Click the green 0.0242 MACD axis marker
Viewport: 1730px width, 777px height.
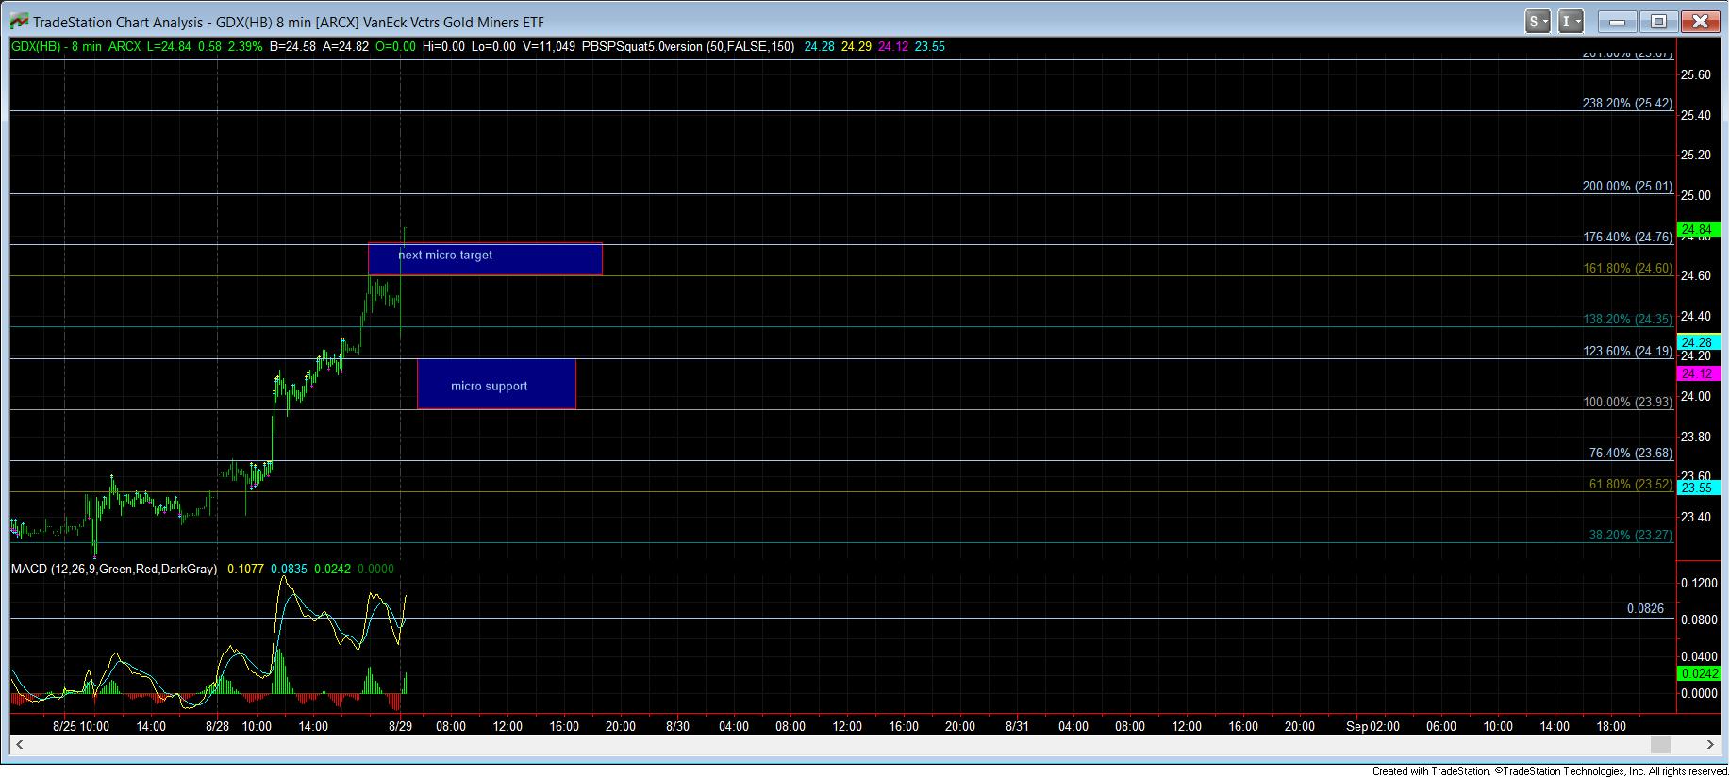1699,673
